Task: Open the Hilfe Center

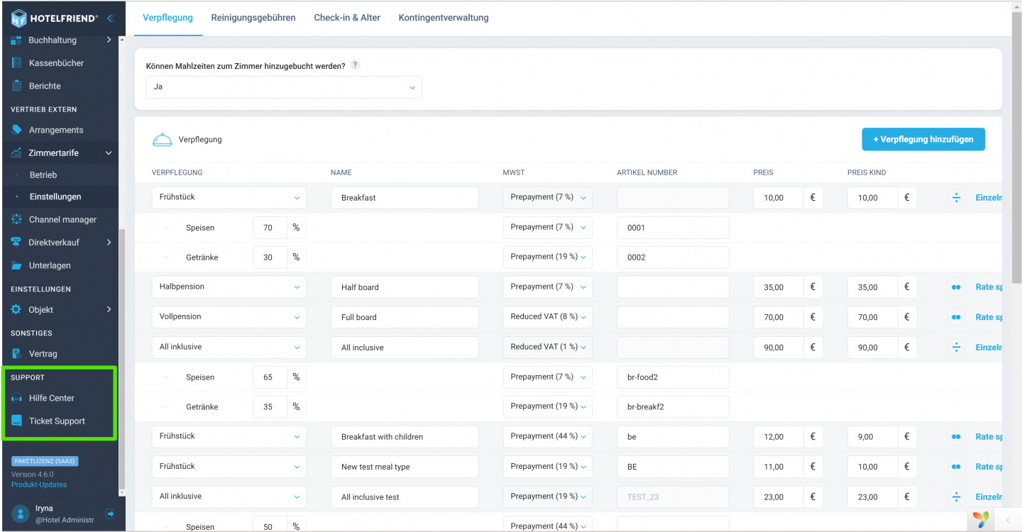Action: click(51, 398)
